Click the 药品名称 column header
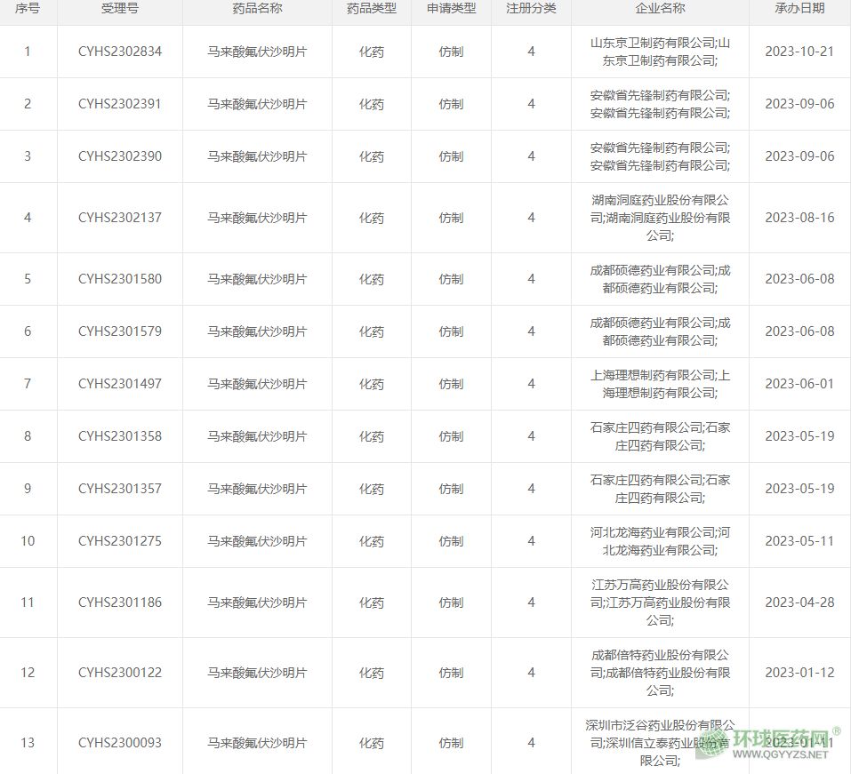Screen dimensions: 851x774 pyautogui.click(x=257, y=9)
